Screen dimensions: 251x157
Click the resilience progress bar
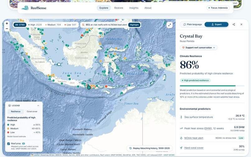[212, 86]
